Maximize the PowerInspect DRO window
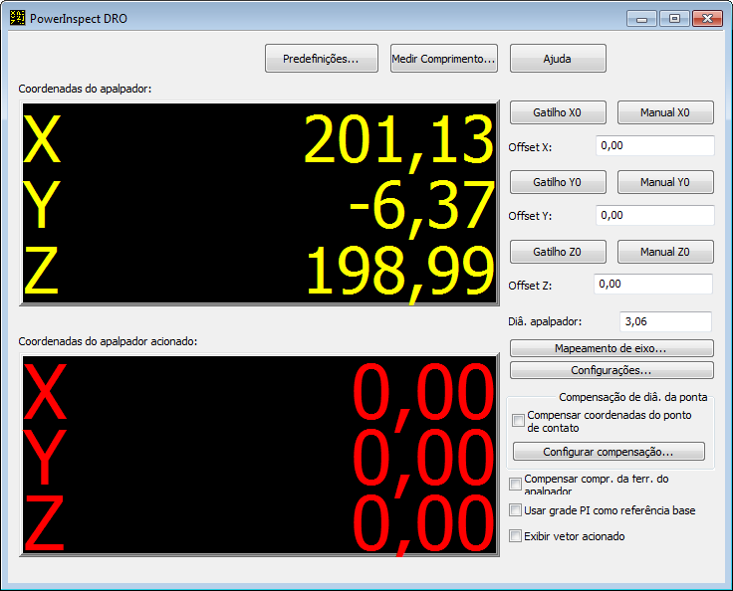 click(674, 19)
